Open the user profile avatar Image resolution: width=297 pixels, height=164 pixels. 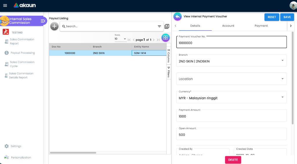(293, 5)
